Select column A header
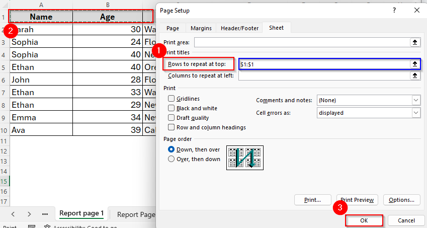Image resolution: width=427 pixels, height=228 pixels. 41,5
